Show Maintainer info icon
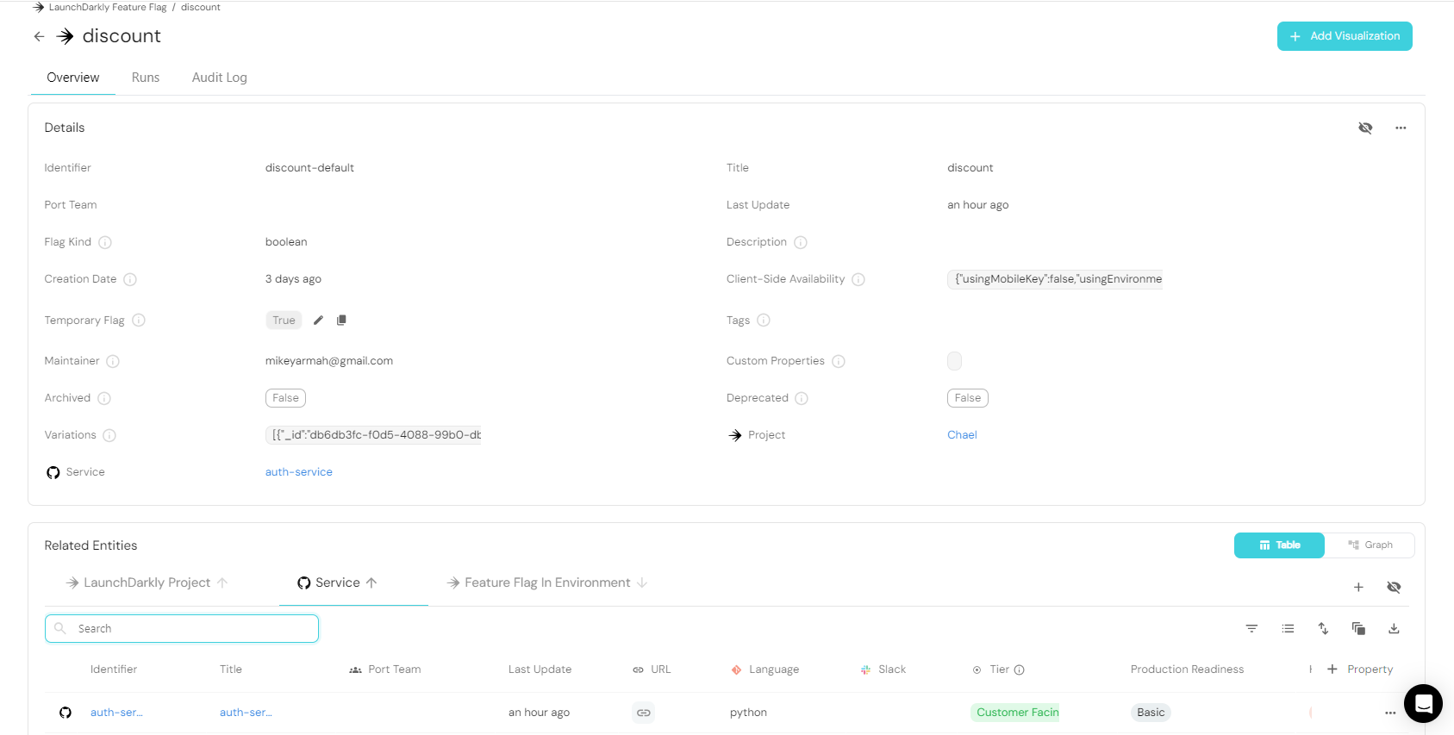 coord(113,361)
